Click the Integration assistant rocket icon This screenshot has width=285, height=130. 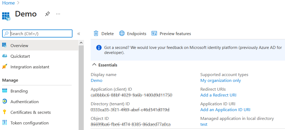click(x=5, y=67)
